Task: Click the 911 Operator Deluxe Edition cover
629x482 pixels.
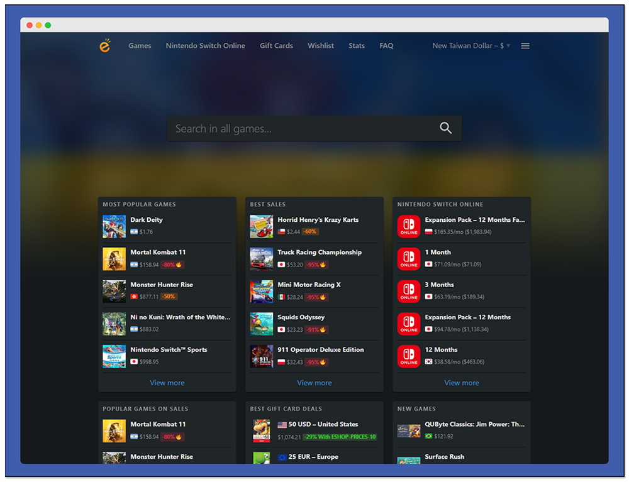Action: pyautogui.click(x=261, y=356)
